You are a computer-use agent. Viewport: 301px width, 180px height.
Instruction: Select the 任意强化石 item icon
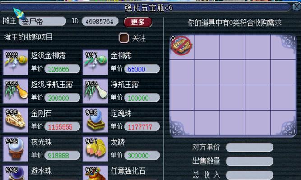click(x=95, y=173)
